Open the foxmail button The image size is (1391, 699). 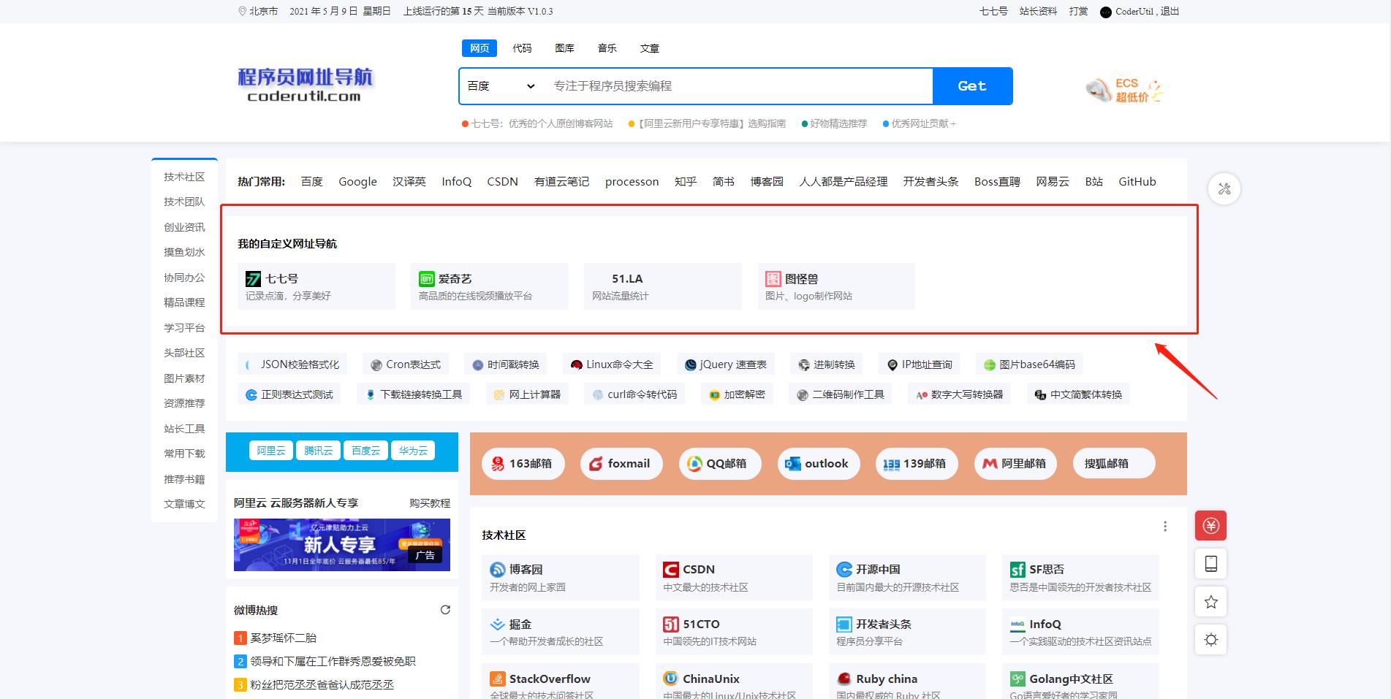pyautogui.click(x=621, y=464)
